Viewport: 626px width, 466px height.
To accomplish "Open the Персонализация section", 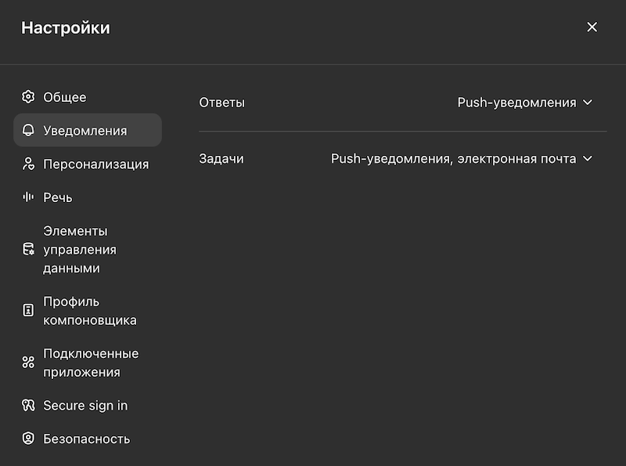I will (x=88, y=164).
